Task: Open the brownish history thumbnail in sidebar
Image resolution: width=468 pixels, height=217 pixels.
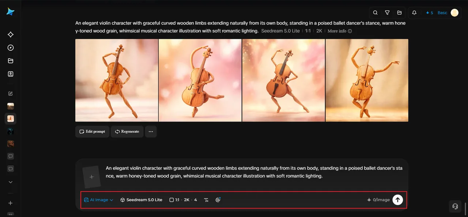Action: tap(11, 106)
